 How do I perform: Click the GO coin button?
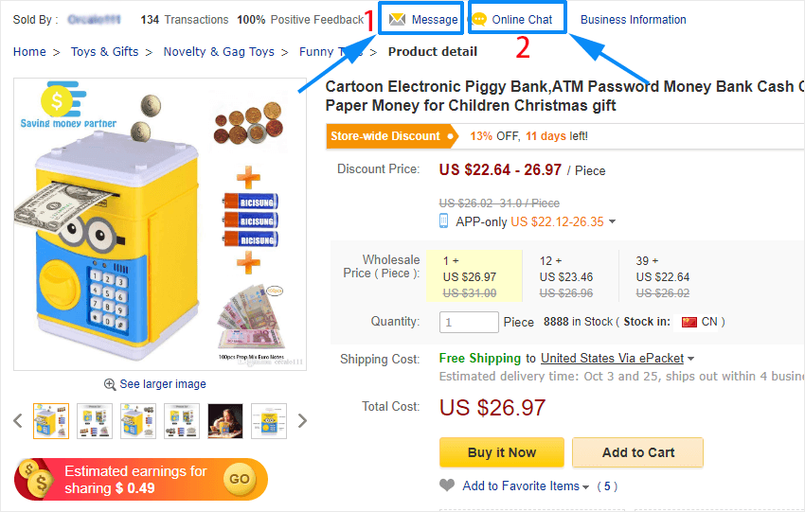point(240,479)
